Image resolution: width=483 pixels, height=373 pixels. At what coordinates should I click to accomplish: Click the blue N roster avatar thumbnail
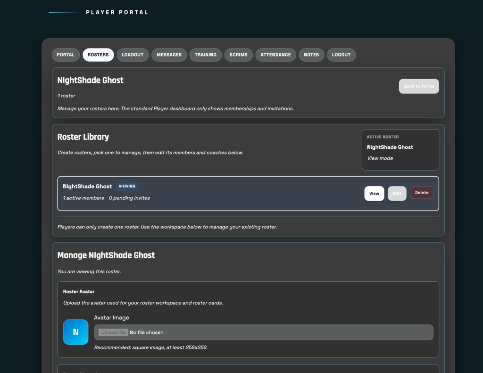click(x=76, y=332)
